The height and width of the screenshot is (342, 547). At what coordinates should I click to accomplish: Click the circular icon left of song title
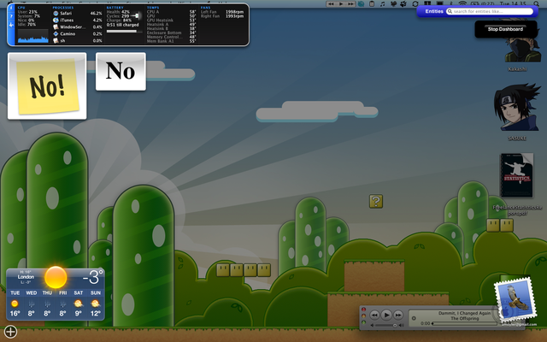pyautogui.click(x=414, y=318)
